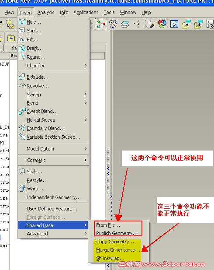Choose Boundary Blend feature
The image size is (214, 270).
(54, 128)
